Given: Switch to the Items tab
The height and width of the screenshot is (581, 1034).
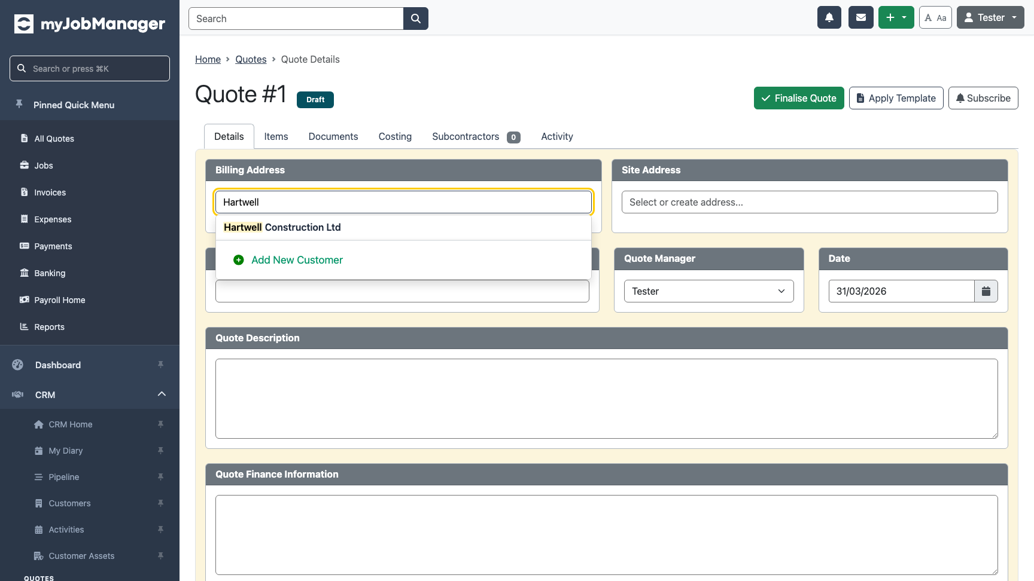Looking at the screenshot, I should tap(276, 136).
